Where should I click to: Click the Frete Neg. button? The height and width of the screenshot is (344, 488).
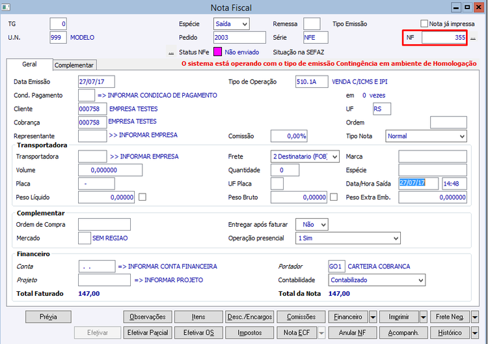tap(450, 317)
